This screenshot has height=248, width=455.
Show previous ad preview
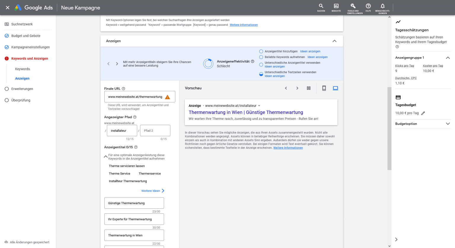286,88
